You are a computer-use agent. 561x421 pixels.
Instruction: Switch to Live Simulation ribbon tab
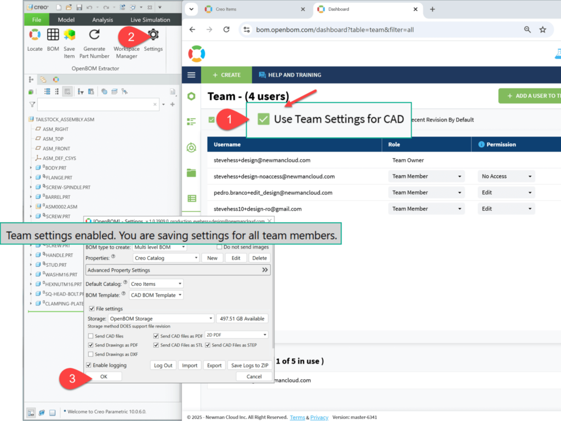click(x=150, y=20)
